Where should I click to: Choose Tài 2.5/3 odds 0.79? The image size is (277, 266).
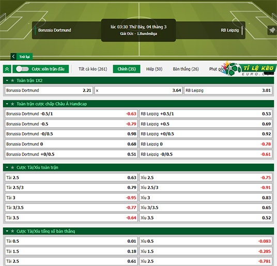click(x=71, y=187)
